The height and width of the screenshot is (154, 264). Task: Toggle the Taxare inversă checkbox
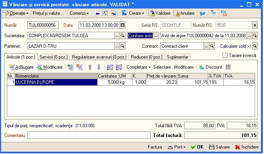tap(225, 55)
